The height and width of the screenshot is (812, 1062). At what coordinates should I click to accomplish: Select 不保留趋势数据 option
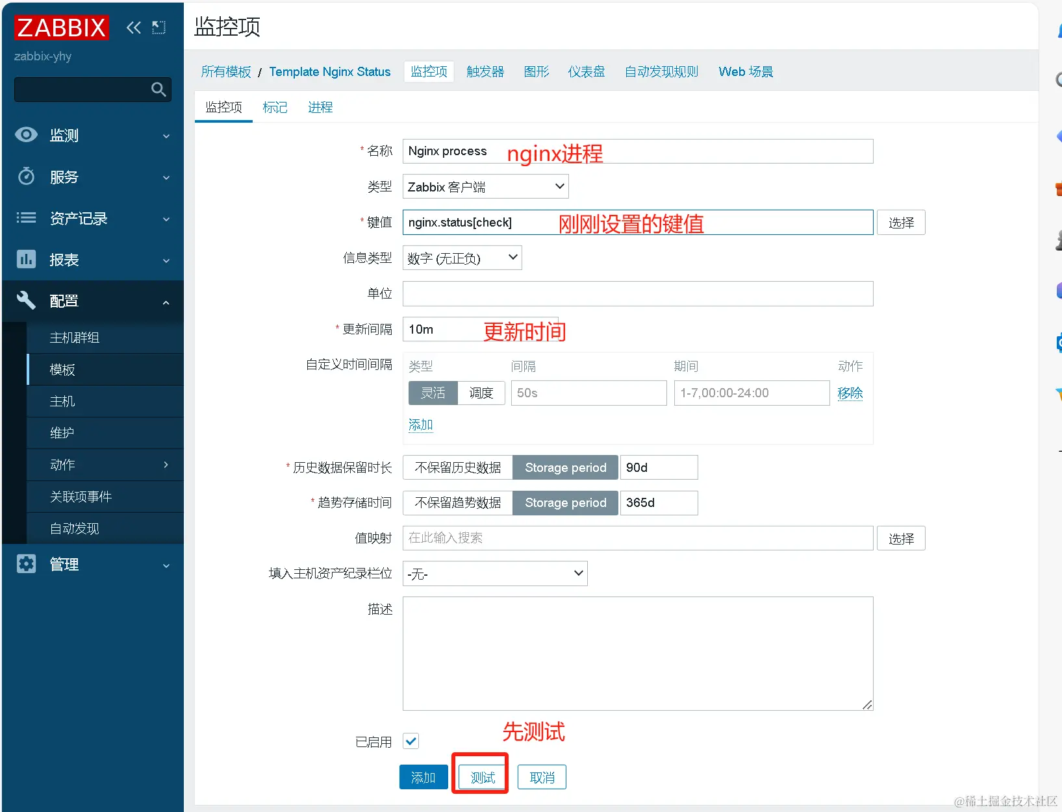[458, 502]
